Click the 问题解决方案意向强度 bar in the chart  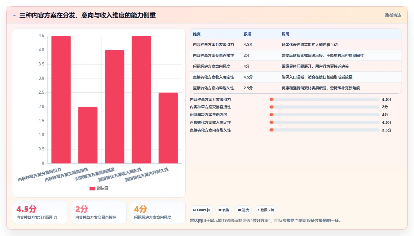[115, 107]
